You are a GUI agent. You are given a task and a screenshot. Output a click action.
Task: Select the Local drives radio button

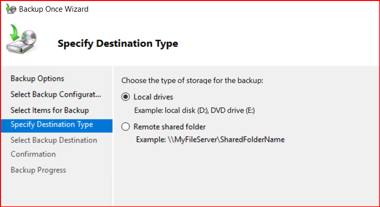click(x=125, y=97)
